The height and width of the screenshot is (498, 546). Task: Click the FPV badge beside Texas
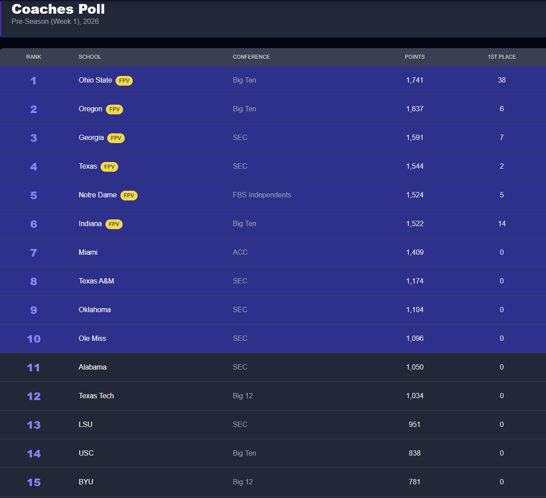point(109,167)
